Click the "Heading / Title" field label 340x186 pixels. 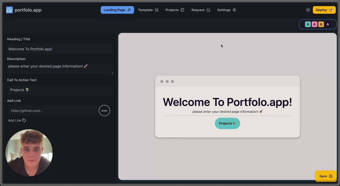19,39
